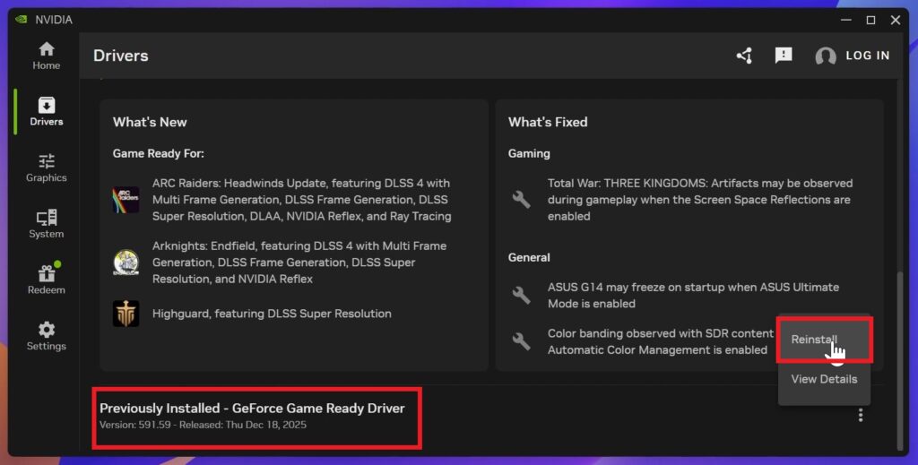The width and height of the screenshot is (918, 465).
Task: Open the Redeem gift section
Action: tap(46, 280)
